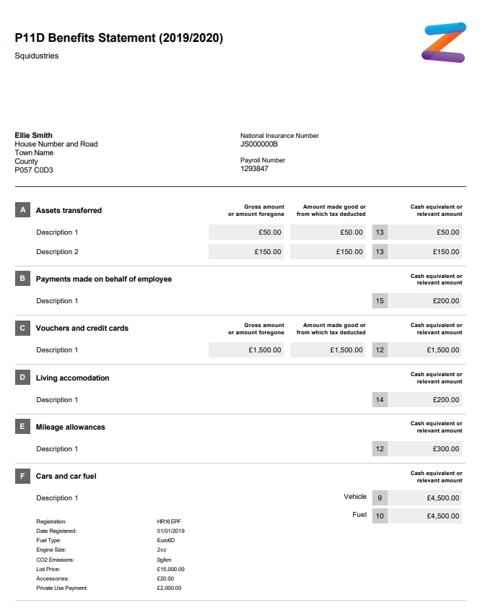Viewport: 488px width, 613px height.
Task: Click the Payroll Number 1293847
Action: tap(254, 169)
